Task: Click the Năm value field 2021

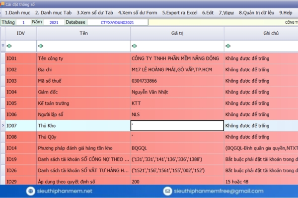Action: tap(54, 22)
